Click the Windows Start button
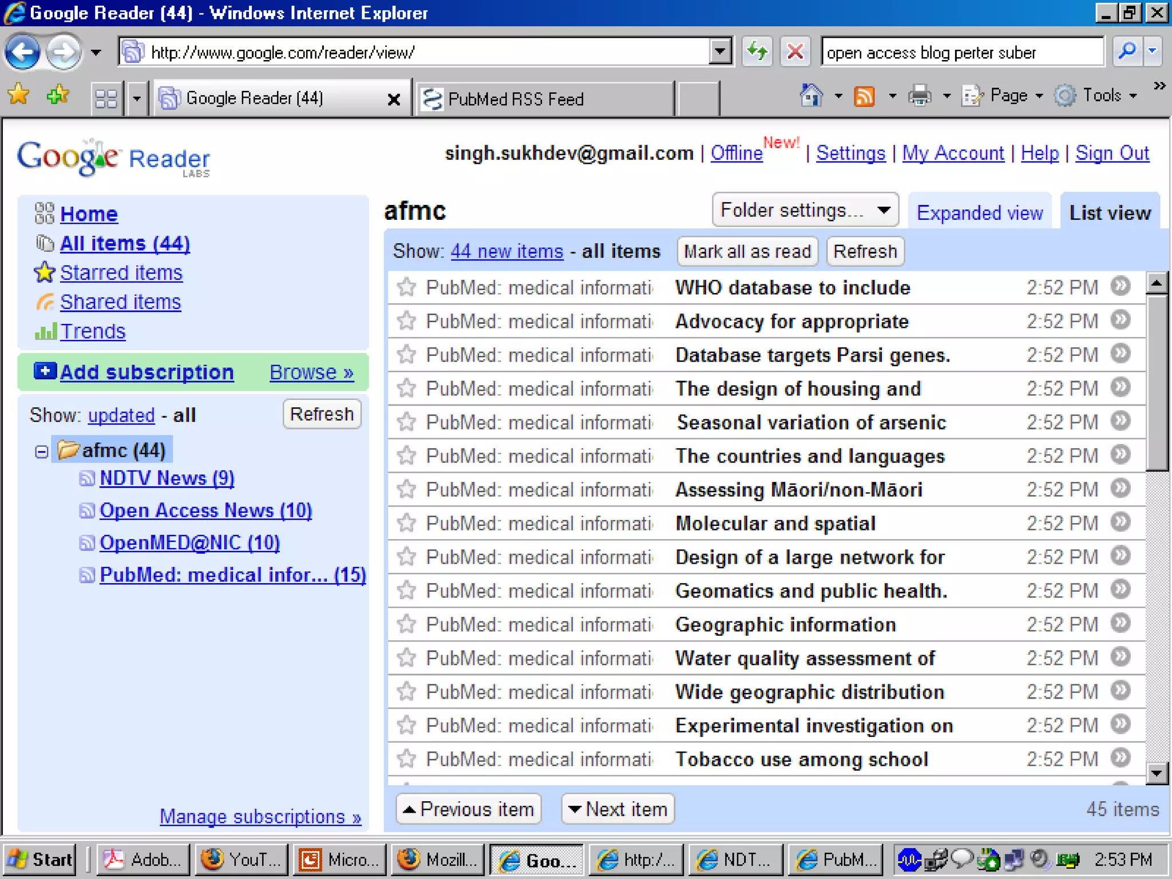The image size is (1172, 879). click(40, 859)
